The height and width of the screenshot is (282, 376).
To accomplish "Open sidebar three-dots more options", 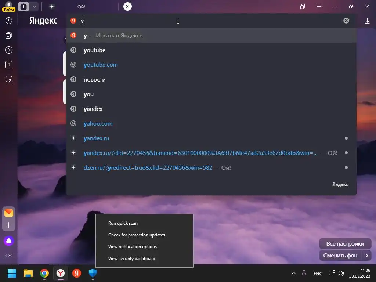I will 9,256.
